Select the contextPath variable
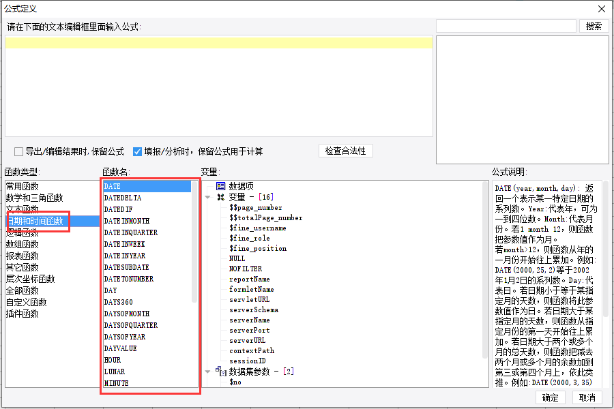The image size is (614, 409). (252, 350)
